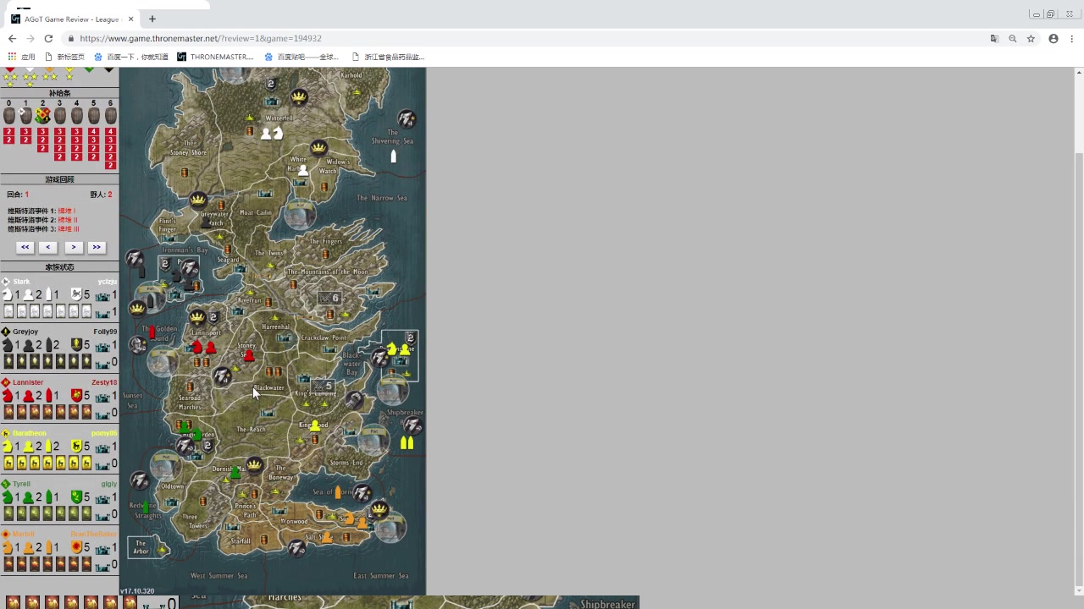Open player BranTheBaker's profile
The width and height of the screenshot is (1084, 609).
coord(93,535)
